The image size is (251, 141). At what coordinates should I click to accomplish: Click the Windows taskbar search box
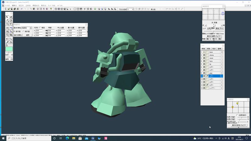[29, 138]
